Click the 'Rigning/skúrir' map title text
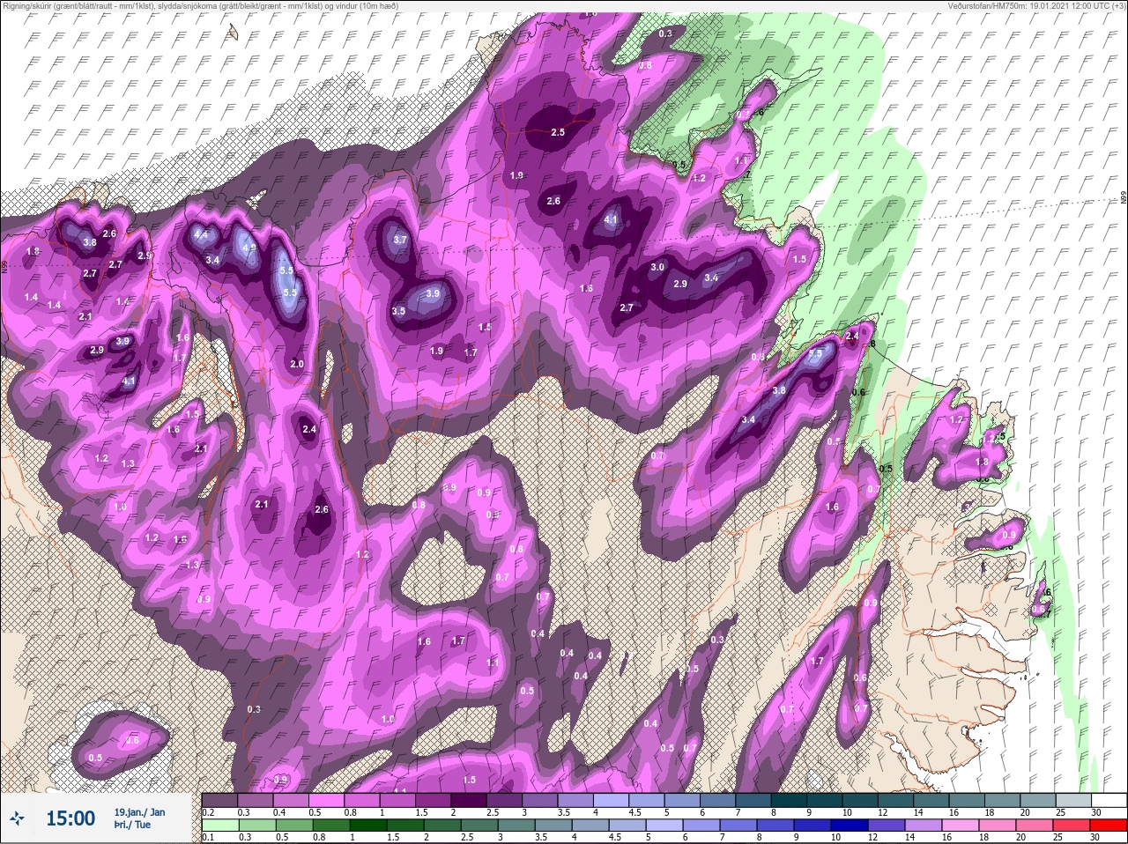This screenshot has height=844, width=1128. pos(26,6)
